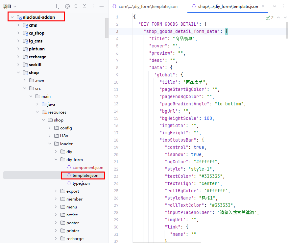Open project panel three-dot options menu
The height and width of the screenshot is (243, 288).
coord(93,6)
